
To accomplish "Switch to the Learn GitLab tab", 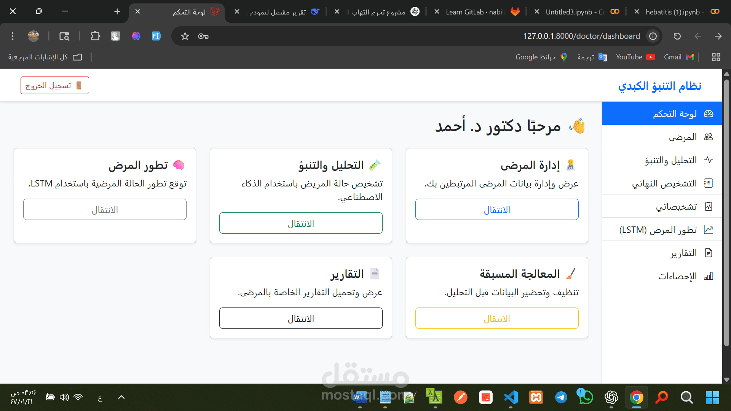I will [477, 12].
